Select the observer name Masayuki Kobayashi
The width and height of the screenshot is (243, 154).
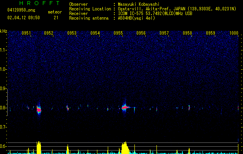pyautogui.click(x=139, y=4)
